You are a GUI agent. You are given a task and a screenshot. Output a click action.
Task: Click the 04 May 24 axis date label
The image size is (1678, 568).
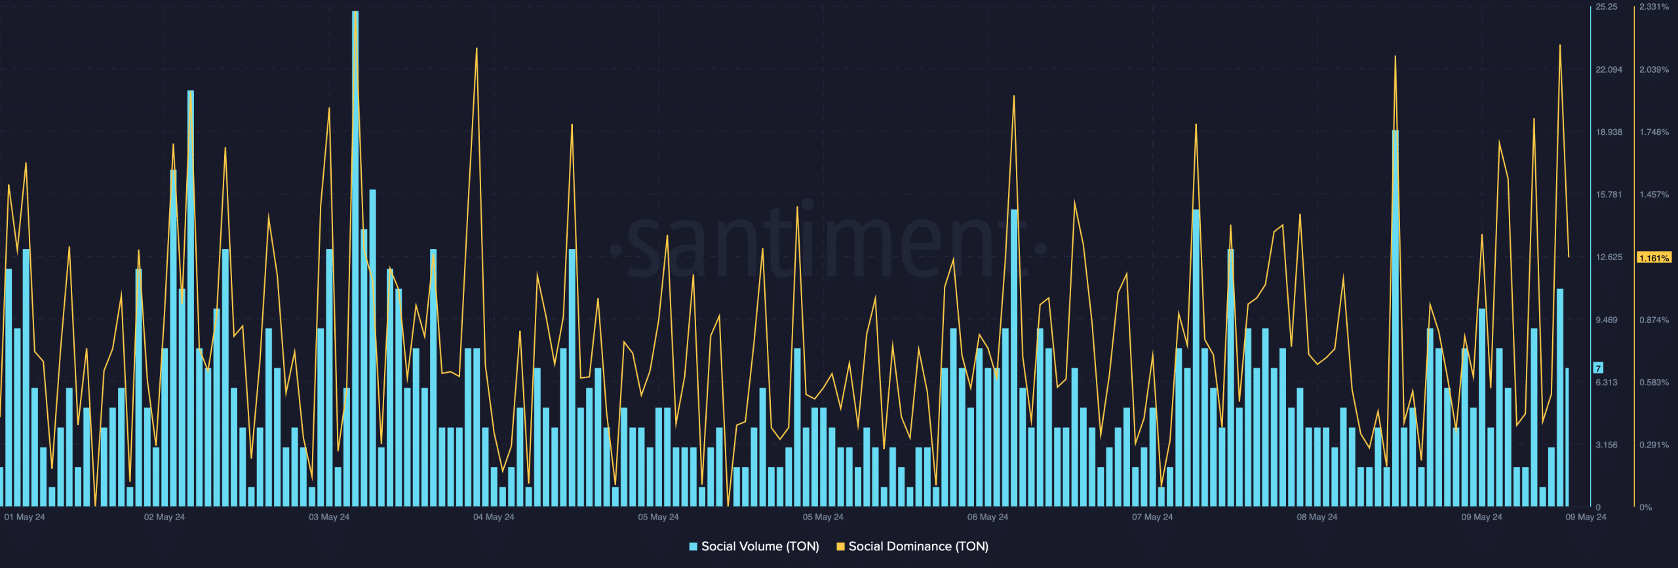click(x=494, y=517)
